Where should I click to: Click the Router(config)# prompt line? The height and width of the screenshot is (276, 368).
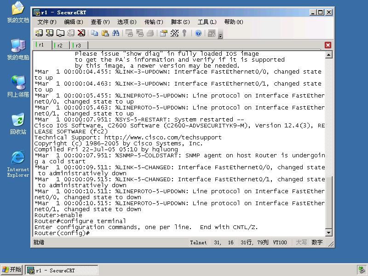62,233
